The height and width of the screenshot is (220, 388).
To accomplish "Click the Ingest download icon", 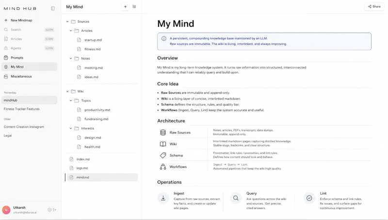I will point(163,198).
